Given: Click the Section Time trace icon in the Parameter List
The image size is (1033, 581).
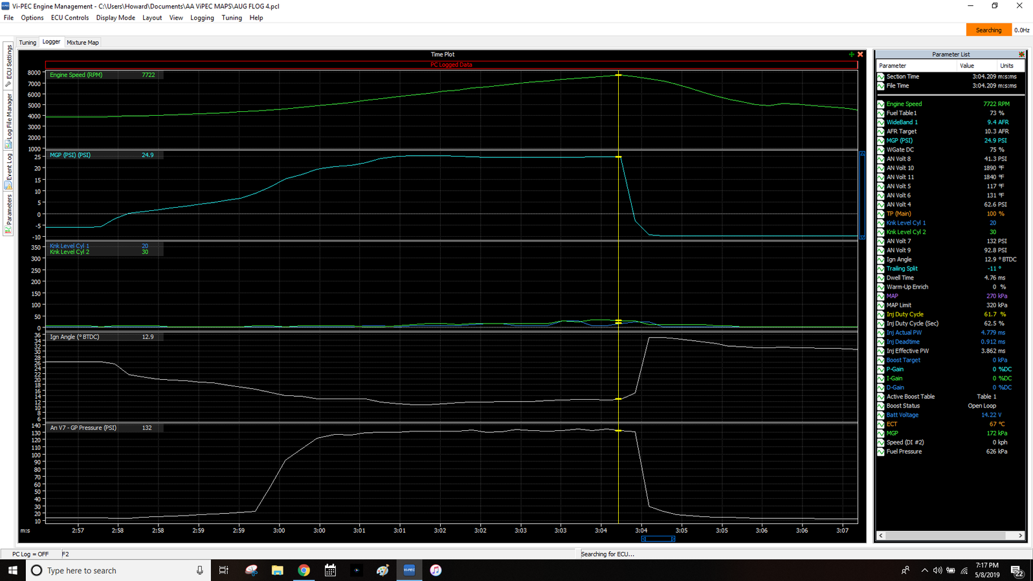Looking at the screenshot, I should click(881, 76).
